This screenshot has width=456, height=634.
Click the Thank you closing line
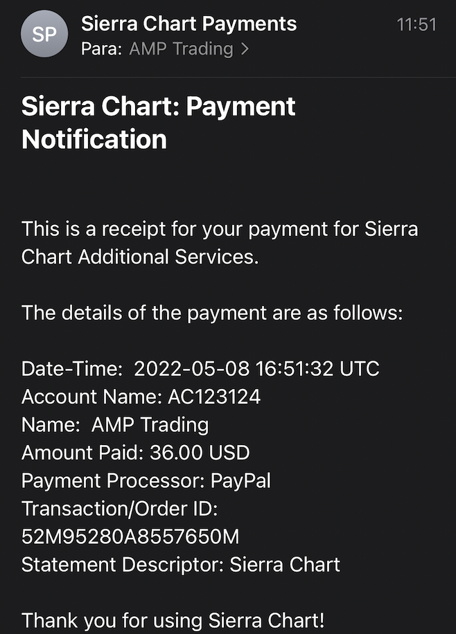click(173, 619)
